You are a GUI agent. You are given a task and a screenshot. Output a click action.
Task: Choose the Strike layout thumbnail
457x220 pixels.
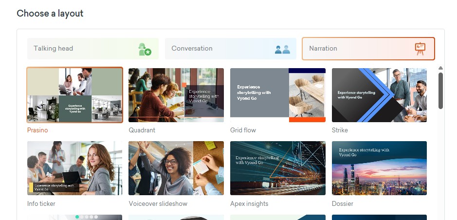click(379, 95)
